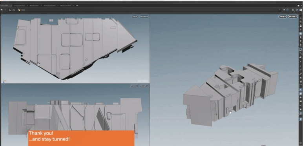The height and width of the screenshot is (146, 303).
Task: Select the third light bulb lighting icon
Action: click(x=301, y=45)
